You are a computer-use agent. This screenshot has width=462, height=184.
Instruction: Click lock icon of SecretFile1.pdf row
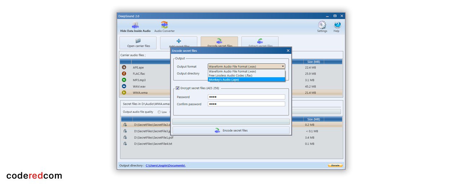pyautogui.click(x=125, y=137)
